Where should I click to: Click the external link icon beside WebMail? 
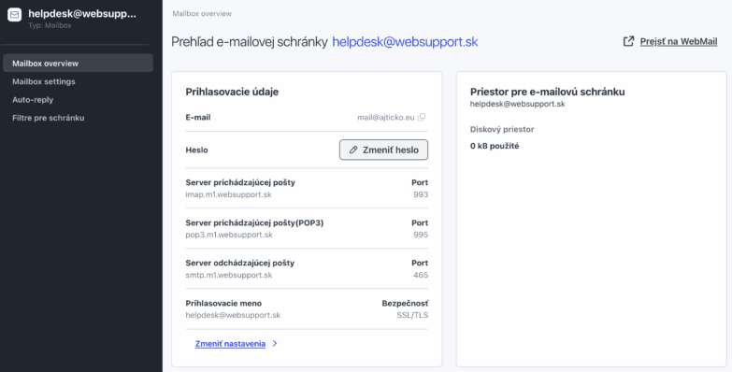pos(629,41)
